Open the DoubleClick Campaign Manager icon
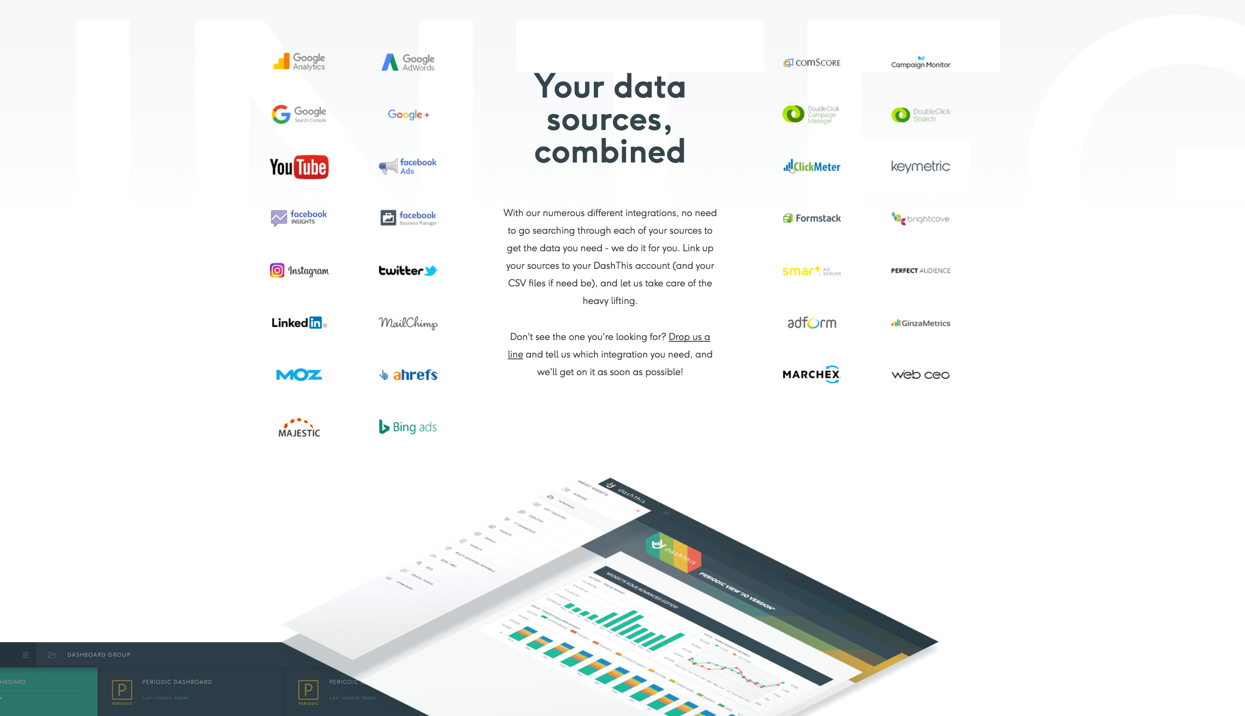The image size is (1245, 716). (811, 114)
